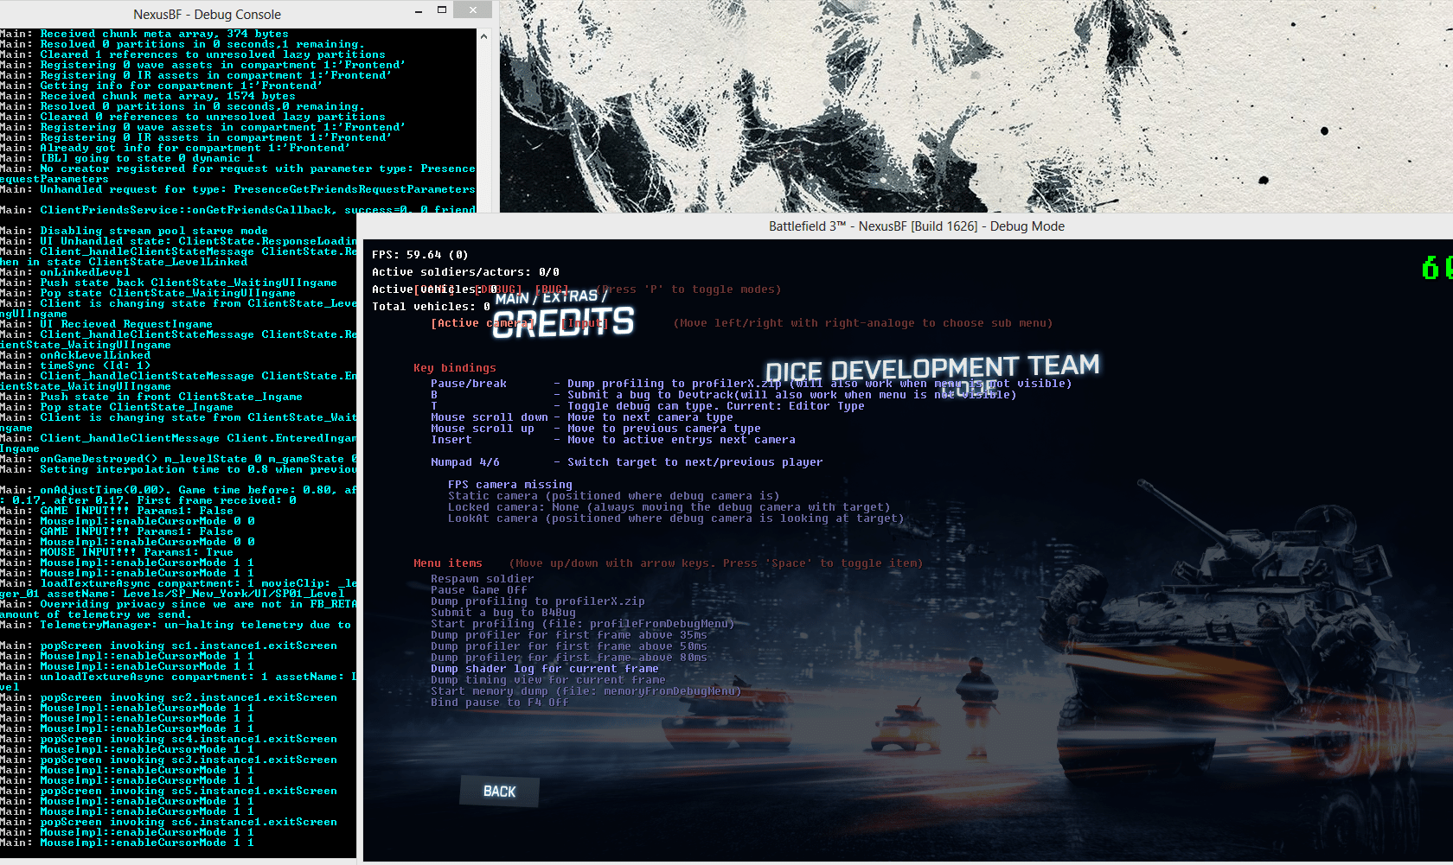
Task: Choose Dump profiler for first frame above 35ms
Action: pyautogui.click(x=568, y=635)
